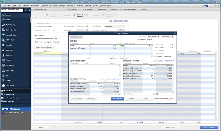Image resolution: width=221 pixels, height=131 pixels.
Task: Launch the App Center shortcut
Action: (x=9, y=85)
